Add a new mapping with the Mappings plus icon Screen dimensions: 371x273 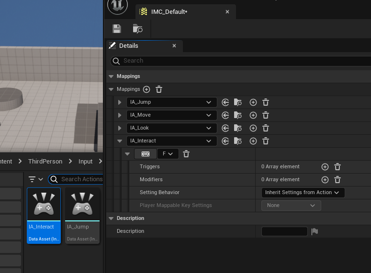[x=146, y=89]
